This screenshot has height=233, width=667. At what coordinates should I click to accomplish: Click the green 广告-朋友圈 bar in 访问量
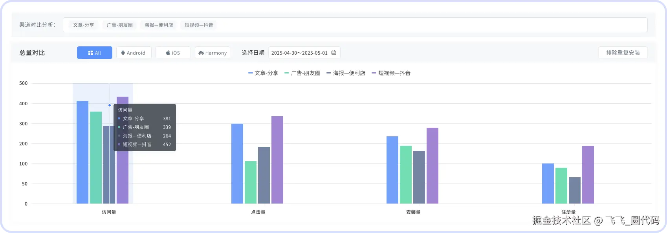[x=96, y=158]
